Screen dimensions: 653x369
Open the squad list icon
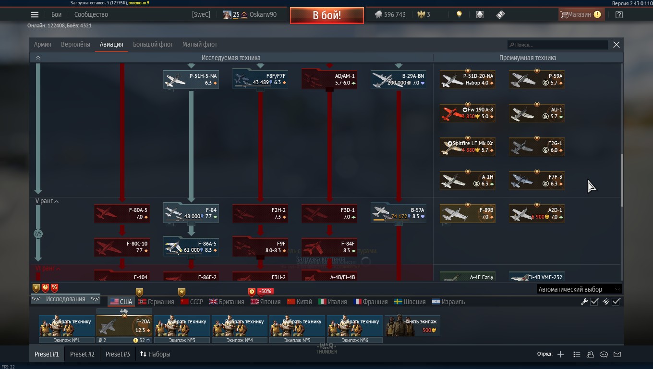(x=577, y=354)
